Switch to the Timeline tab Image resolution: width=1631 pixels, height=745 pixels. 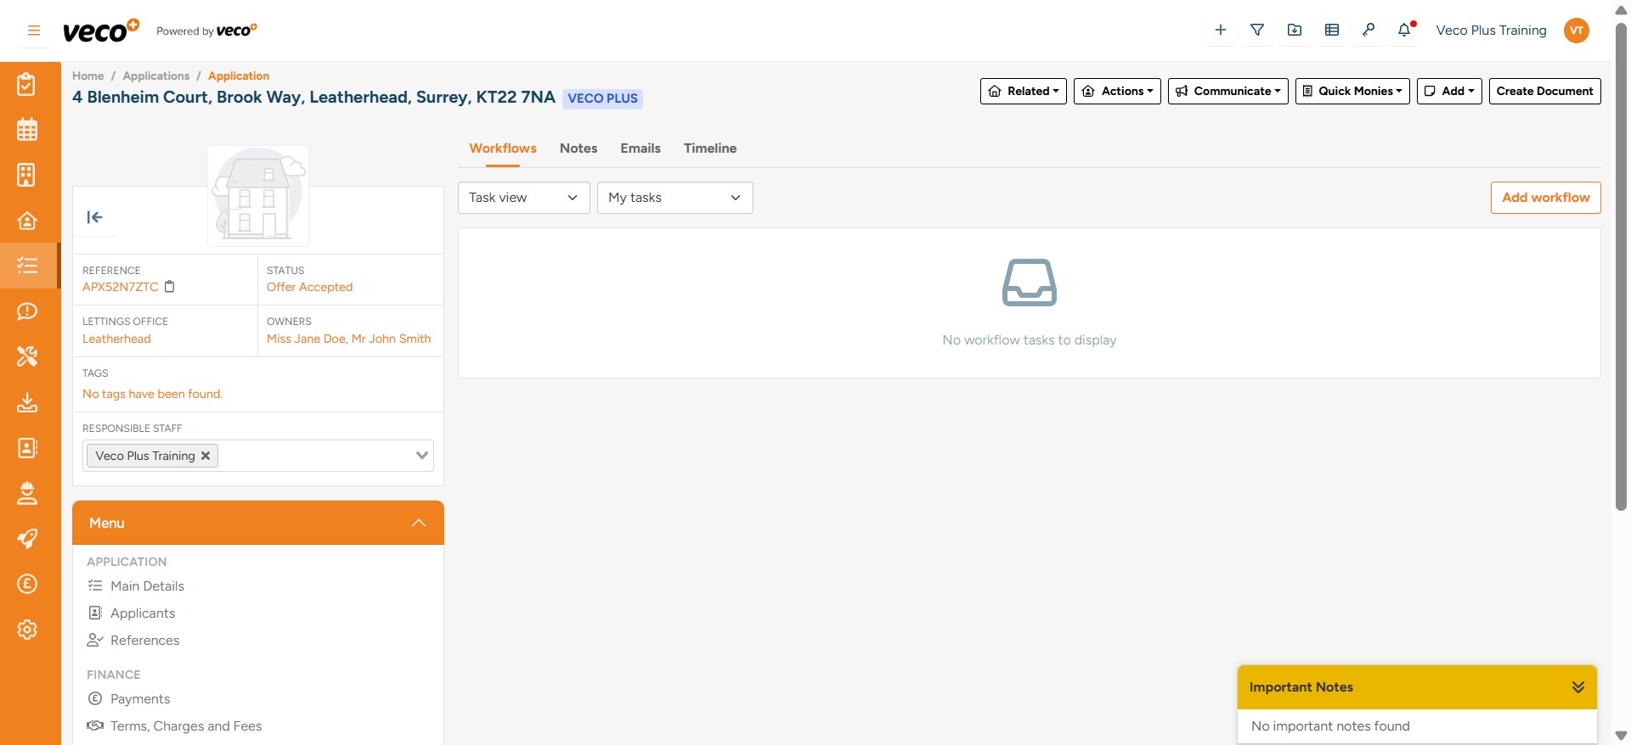point(710,148)
